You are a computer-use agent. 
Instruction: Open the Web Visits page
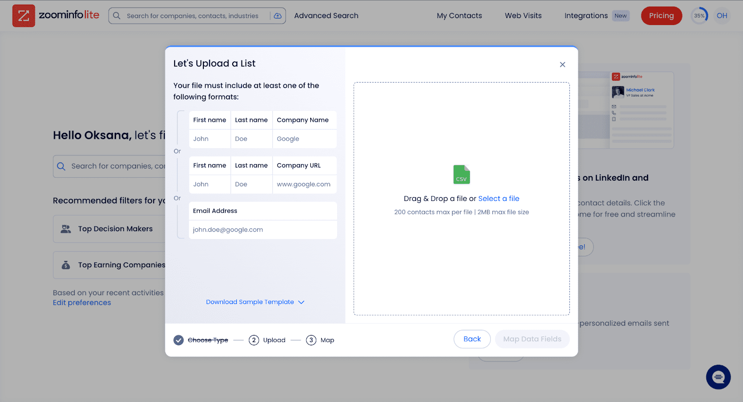pos(523,16)
